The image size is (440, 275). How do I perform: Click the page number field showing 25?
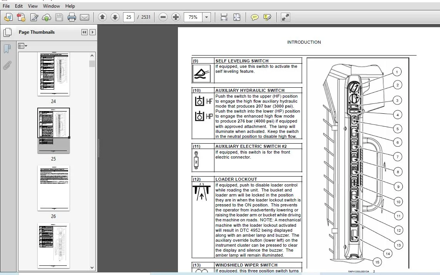point(128,17)
